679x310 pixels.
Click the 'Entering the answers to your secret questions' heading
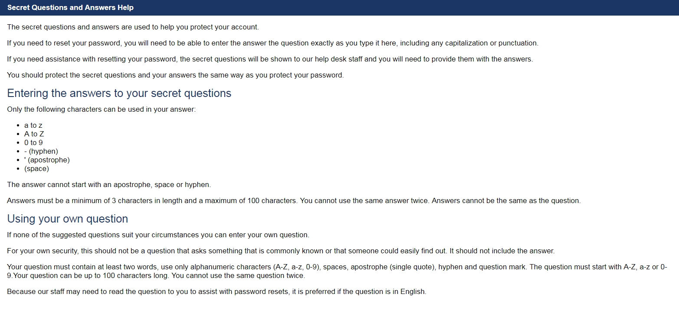[x=119, y=93]
